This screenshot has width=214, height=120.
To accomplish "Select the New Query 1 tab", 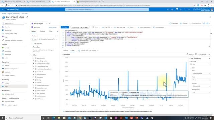I will [38, 24].
